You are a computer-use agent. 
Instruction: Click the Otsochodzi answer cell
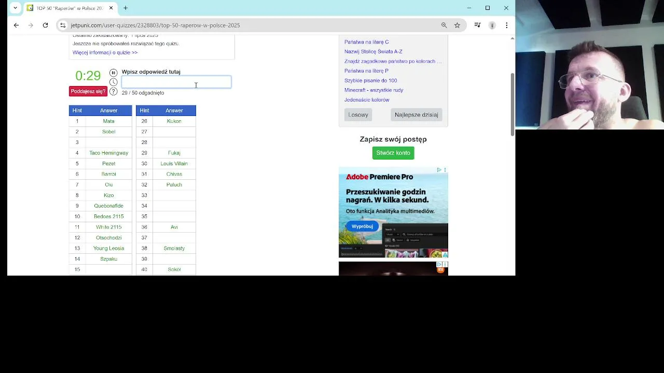click(108, 238)
